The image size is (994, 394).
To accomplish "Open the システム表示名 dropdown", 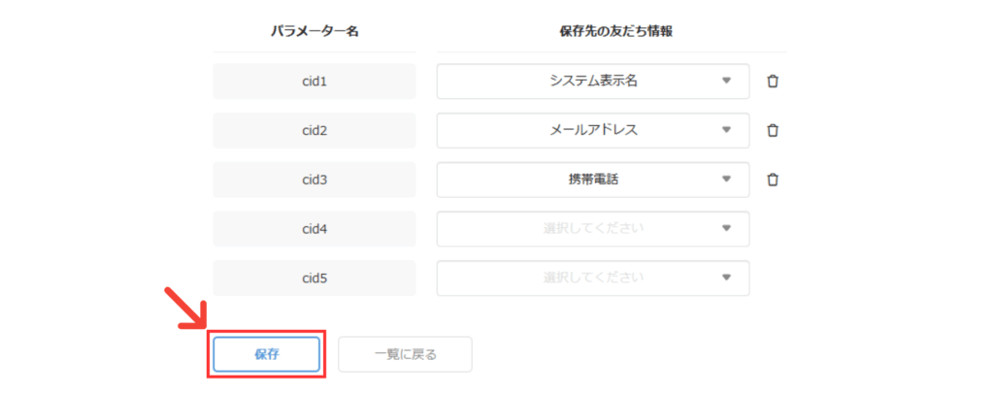I will pos(592,82).
